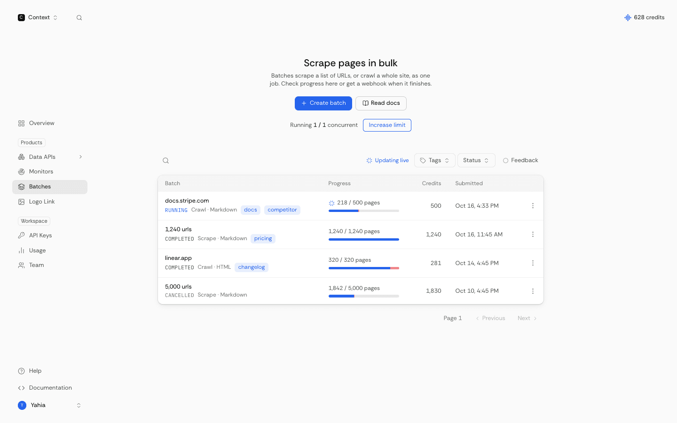The image size is (677, 423).
Task: Click the Create batch button
Action: (x=323, y=103)
